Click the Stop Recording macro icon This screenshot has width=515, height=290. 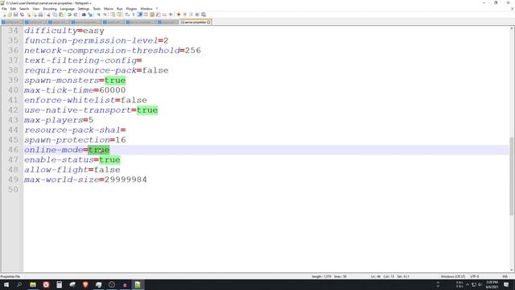[185, 14]
